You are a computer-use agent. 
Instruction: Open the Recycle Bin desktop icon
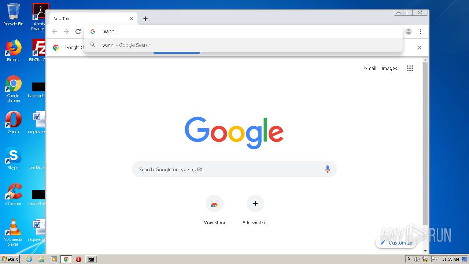pos(13,15)
